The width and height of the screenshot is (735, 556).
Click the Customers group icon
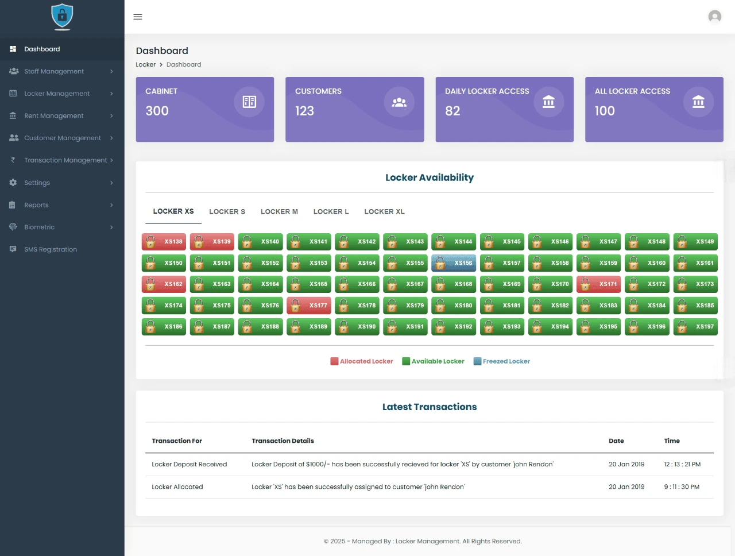click(x=399, y=102)
